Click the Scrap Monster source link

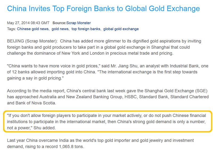click(79, 23)
